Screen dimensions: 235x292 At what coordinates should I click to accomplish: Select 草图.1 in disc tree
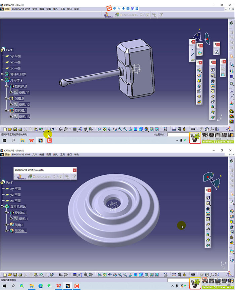(x=23, y=219)
